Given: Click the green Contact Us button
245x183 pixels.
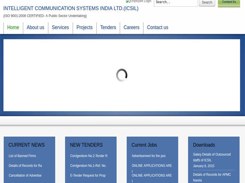Looking at the screenshot, I should 229,2.
